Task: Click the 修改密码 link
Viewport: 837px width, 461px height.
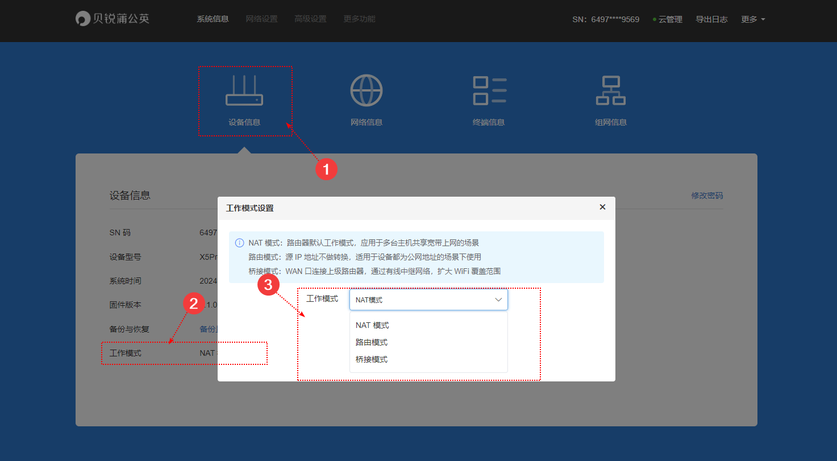Action: pyautogui.click(x=707, y=195)
